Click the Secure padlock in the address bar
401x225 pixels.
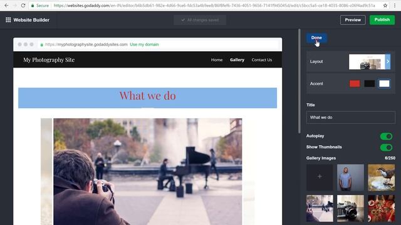[33, 6]
